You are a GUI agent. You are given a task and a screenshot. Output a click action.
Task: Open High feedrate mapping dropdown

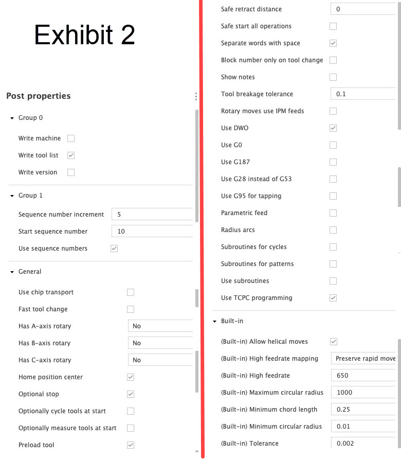[x=364, y=359]
